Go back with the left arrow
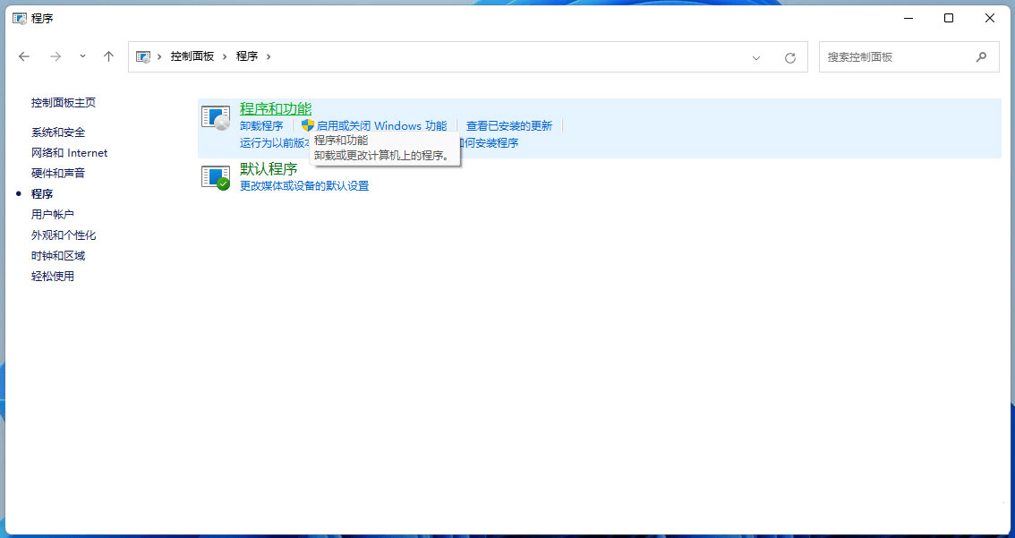 [x=24, y=56]
